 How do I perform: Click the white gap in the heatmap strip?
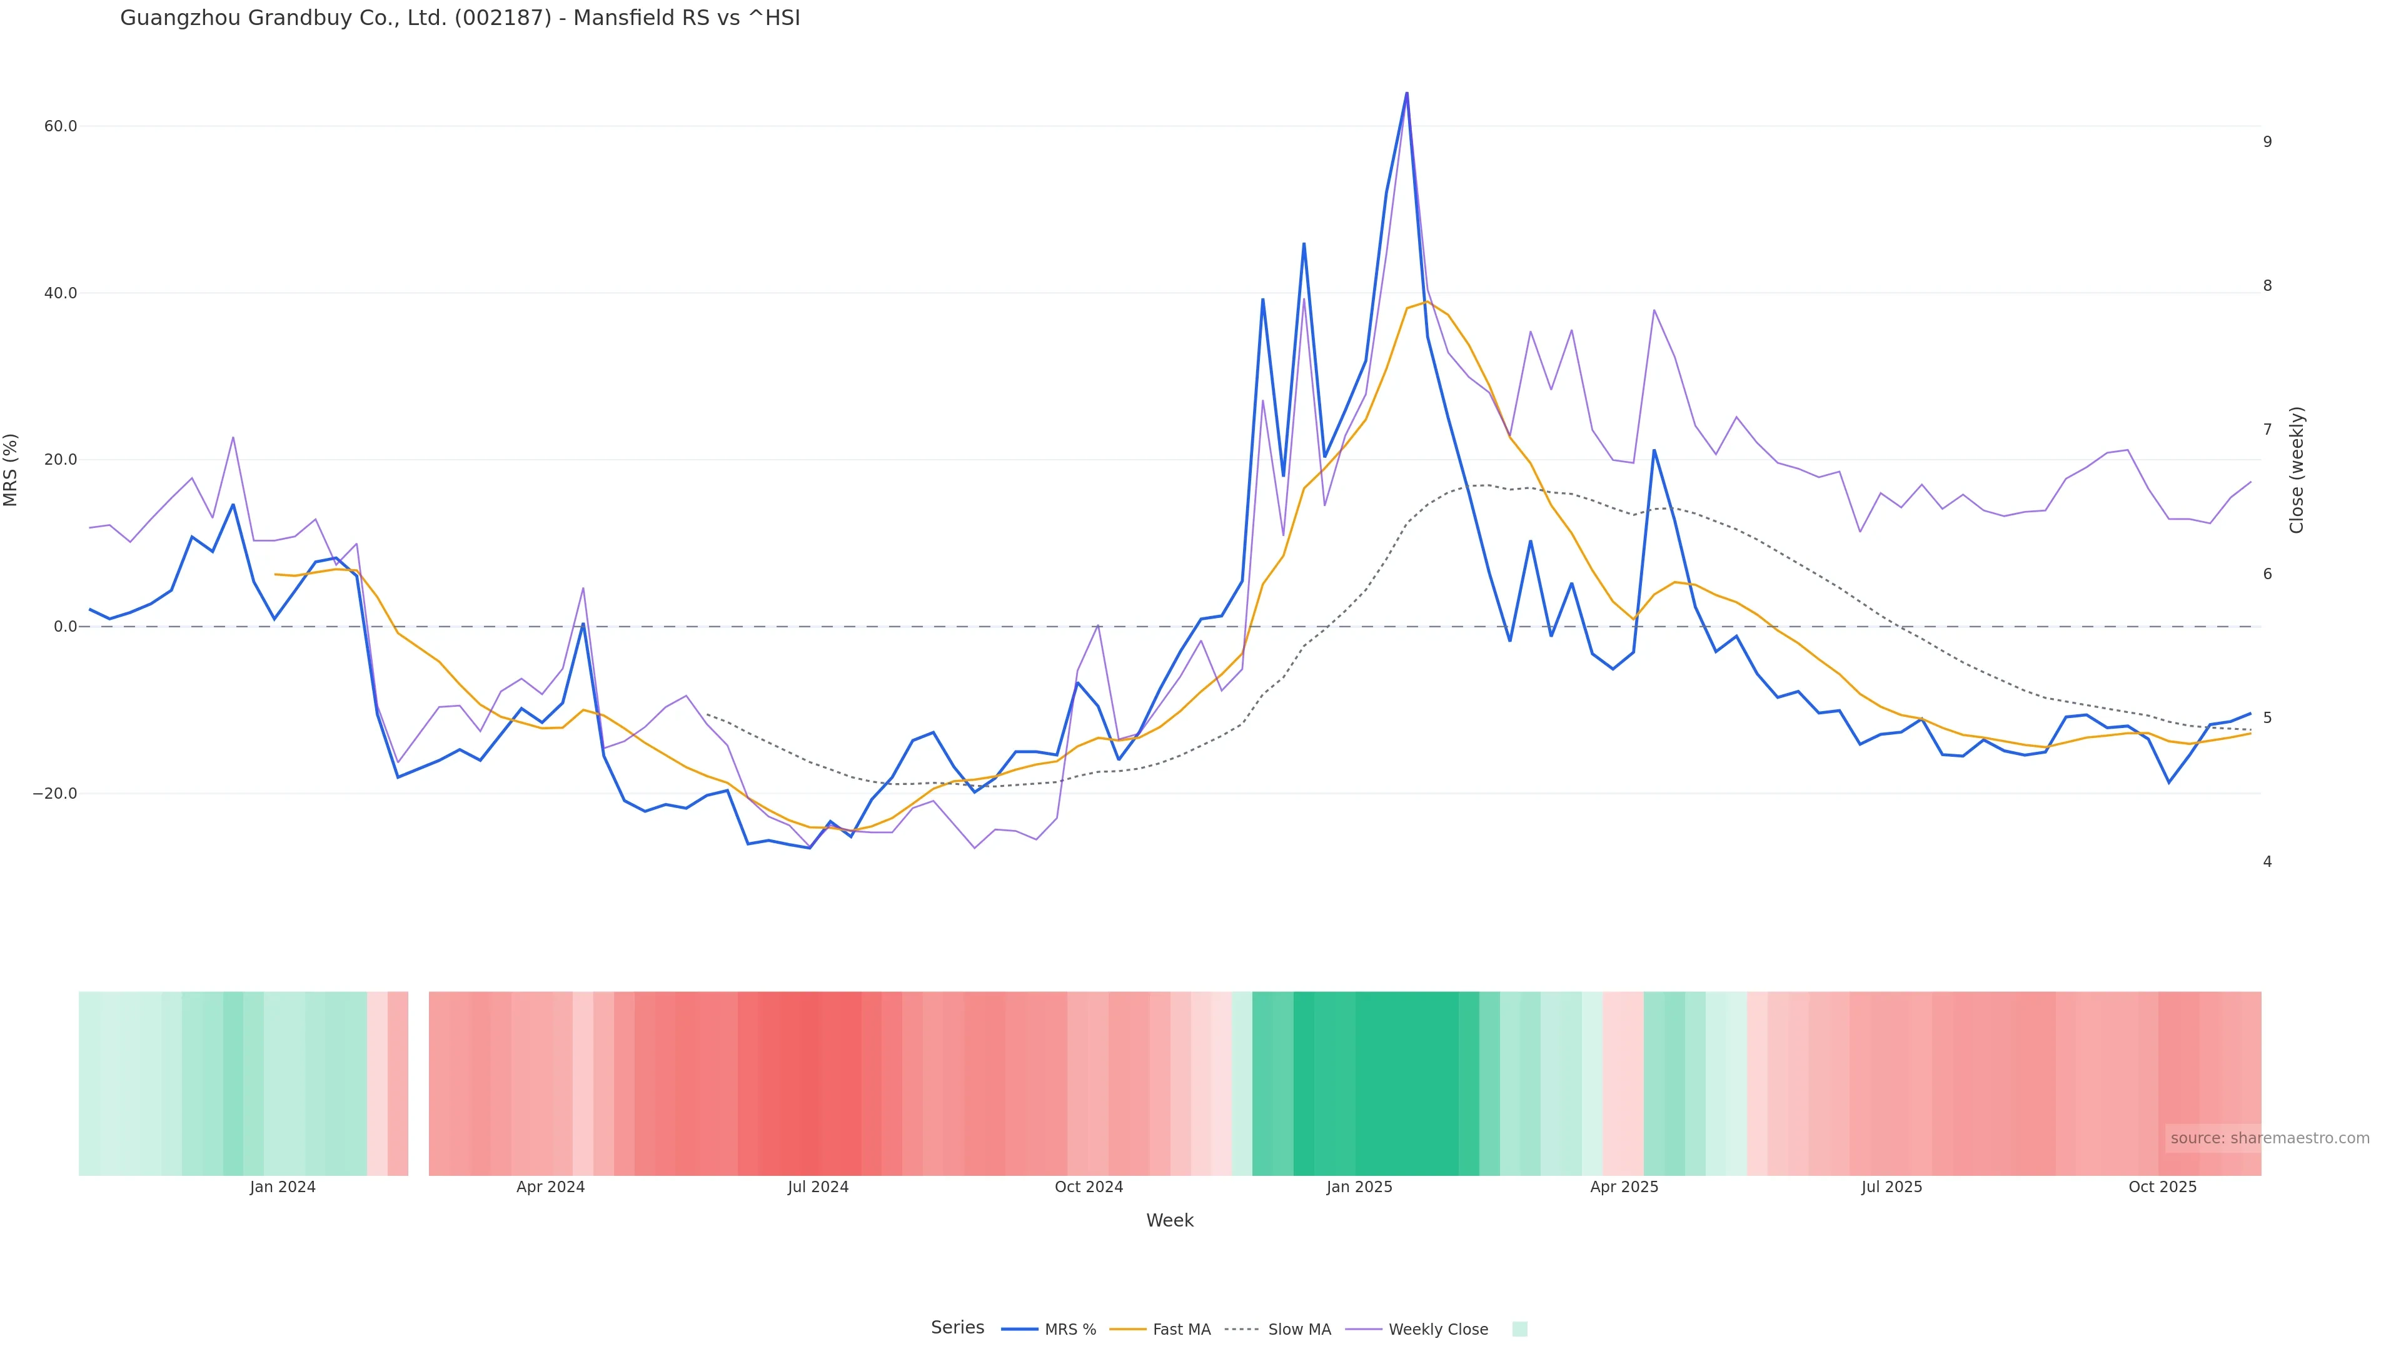tap(418, 1083)
